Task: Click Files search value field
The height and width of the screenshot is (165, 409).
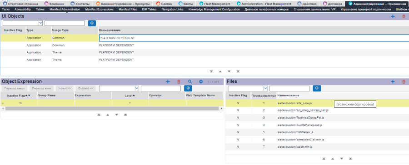Action: [289, 89]
